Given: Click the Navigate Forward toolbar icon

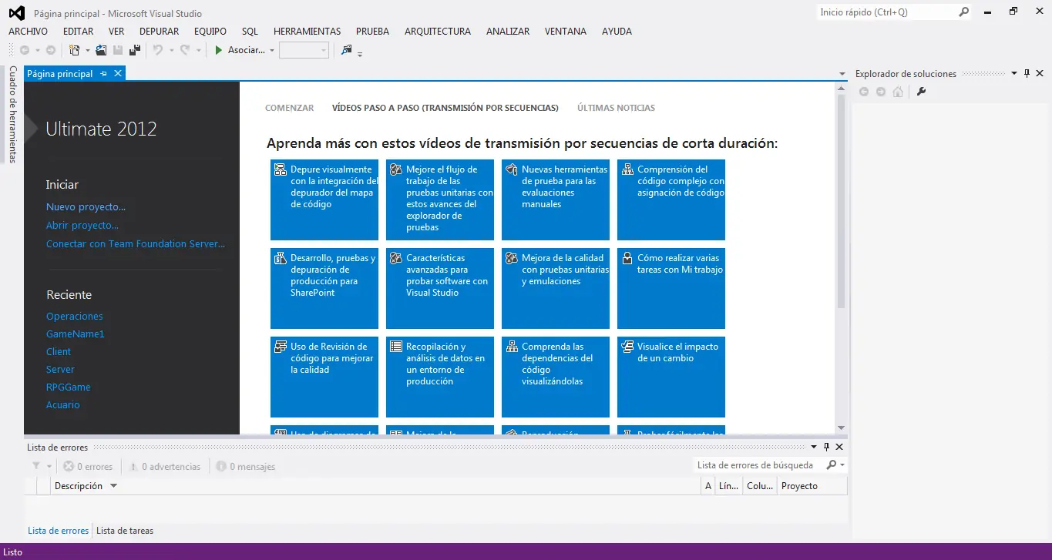Looking at the screenshot, I should pos(51,50).
